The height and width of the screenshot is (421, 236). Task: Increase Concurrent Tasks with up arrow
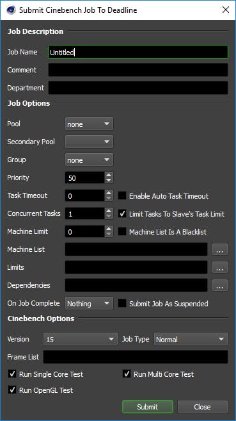[x=109, y=211]
